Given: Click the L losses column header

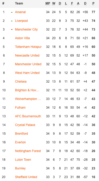Looking at the screenshot, I should pyautogui.click(x=66, y=3).
